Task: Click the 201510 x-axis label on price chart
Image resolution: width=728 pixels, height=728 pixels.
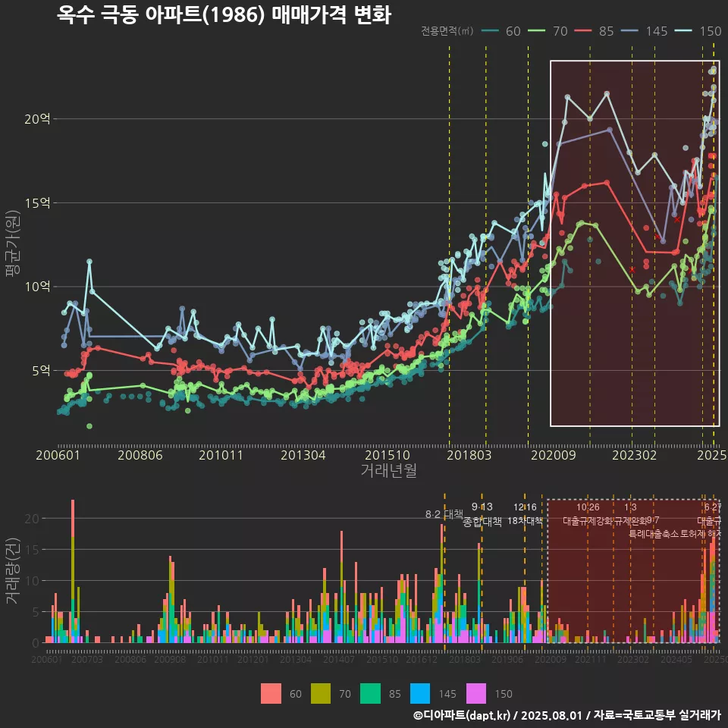Action: [x=388, y=455]
